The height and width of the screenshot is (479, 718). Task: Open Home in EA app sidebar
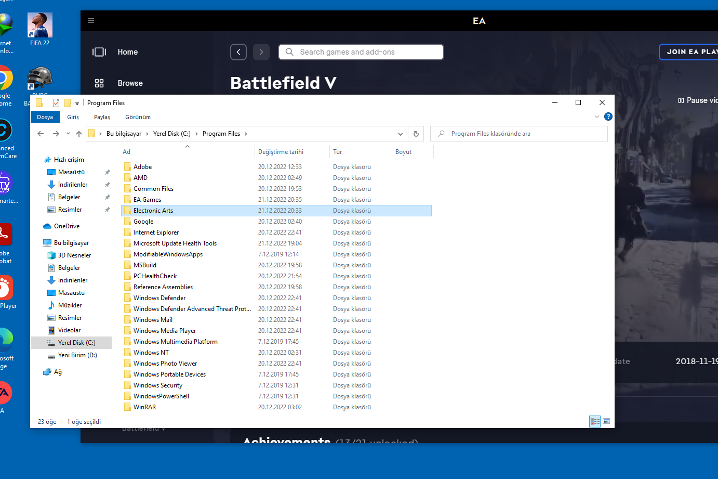click(x=128, y=52)
